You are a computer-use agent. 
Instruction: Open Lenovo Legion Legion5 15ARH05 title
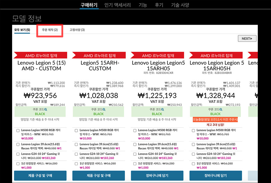[158, 66]
